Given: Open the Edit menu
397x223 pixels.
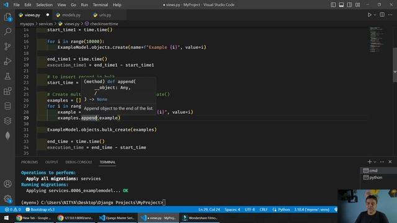Looking at the screenshot, I should coord(28,5).
